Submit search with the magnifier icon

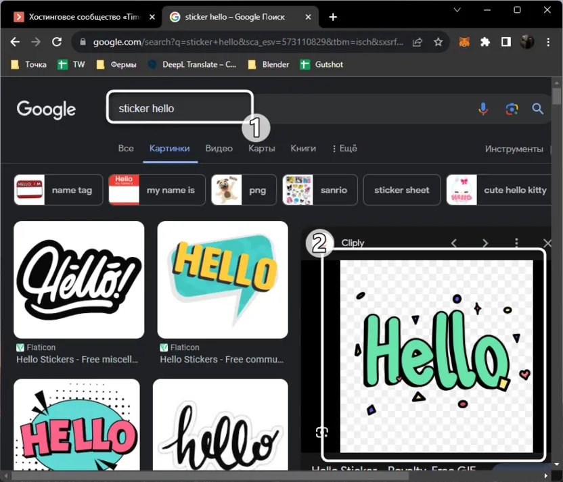[537, 109]
